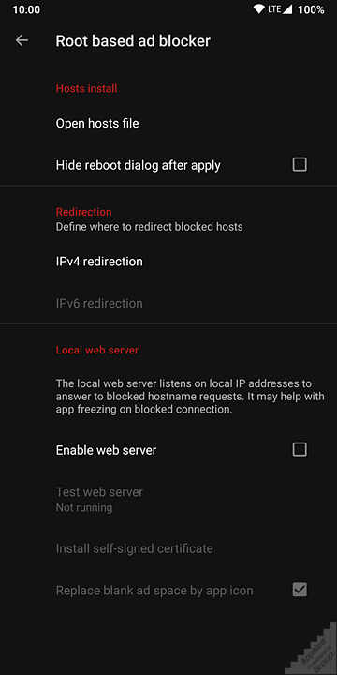Enable web server checkbox
Image resolution: width=337 pixels, height=675 pixels.
click(x=300, y=449)
